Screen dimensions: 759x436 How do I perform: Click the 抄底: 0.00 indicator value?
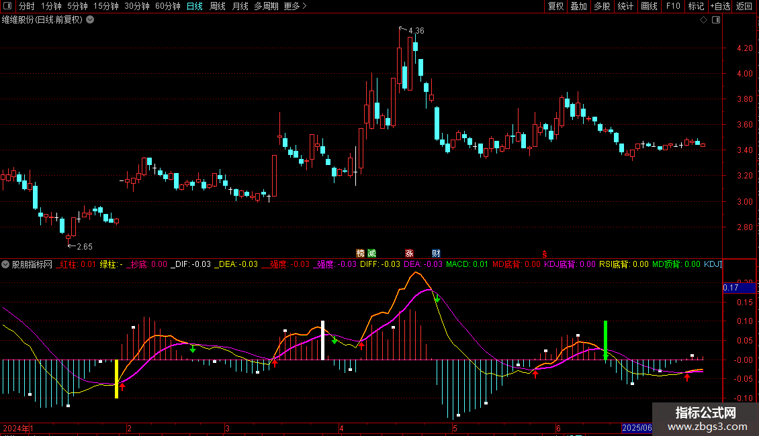(x=146, y=264)
